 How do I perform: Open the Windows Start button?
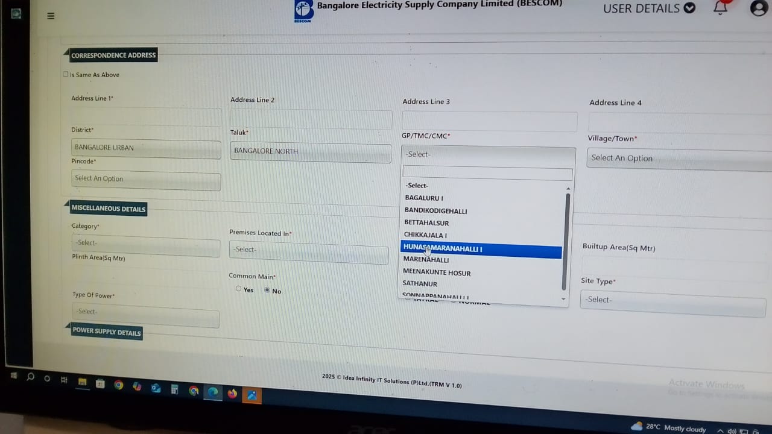(13, 376)
